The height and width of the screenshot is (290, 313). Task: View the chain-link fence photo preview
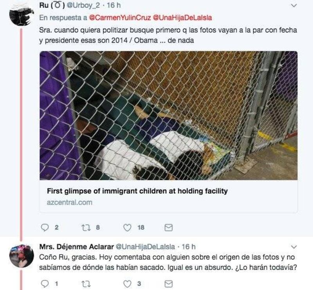(x=169, y=115)
